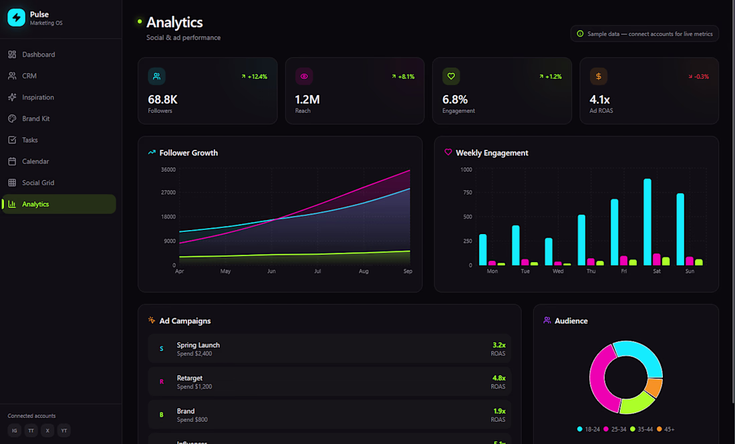Click the 6.8% Engagement value

click(455, 100)
